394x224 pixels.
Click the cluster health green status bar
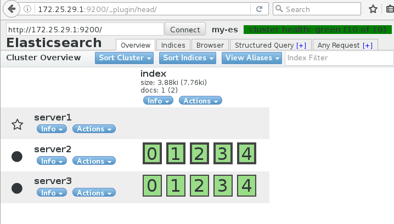(x=318, y=30)
